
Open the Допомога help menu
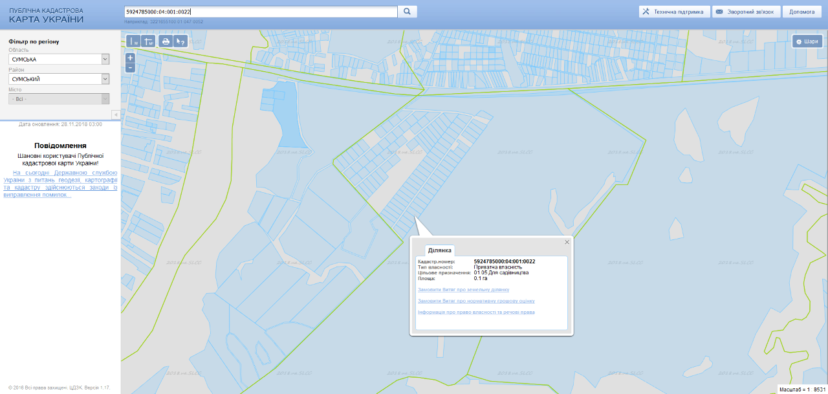pyautogui.click(x=801, y=12)
